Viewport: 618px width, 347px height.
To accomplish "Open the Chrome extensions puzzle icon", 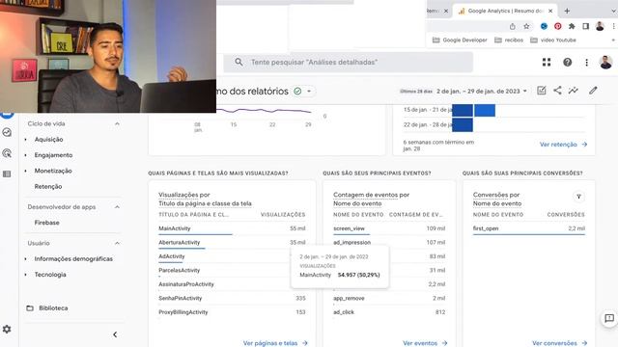I will [572, 26].
